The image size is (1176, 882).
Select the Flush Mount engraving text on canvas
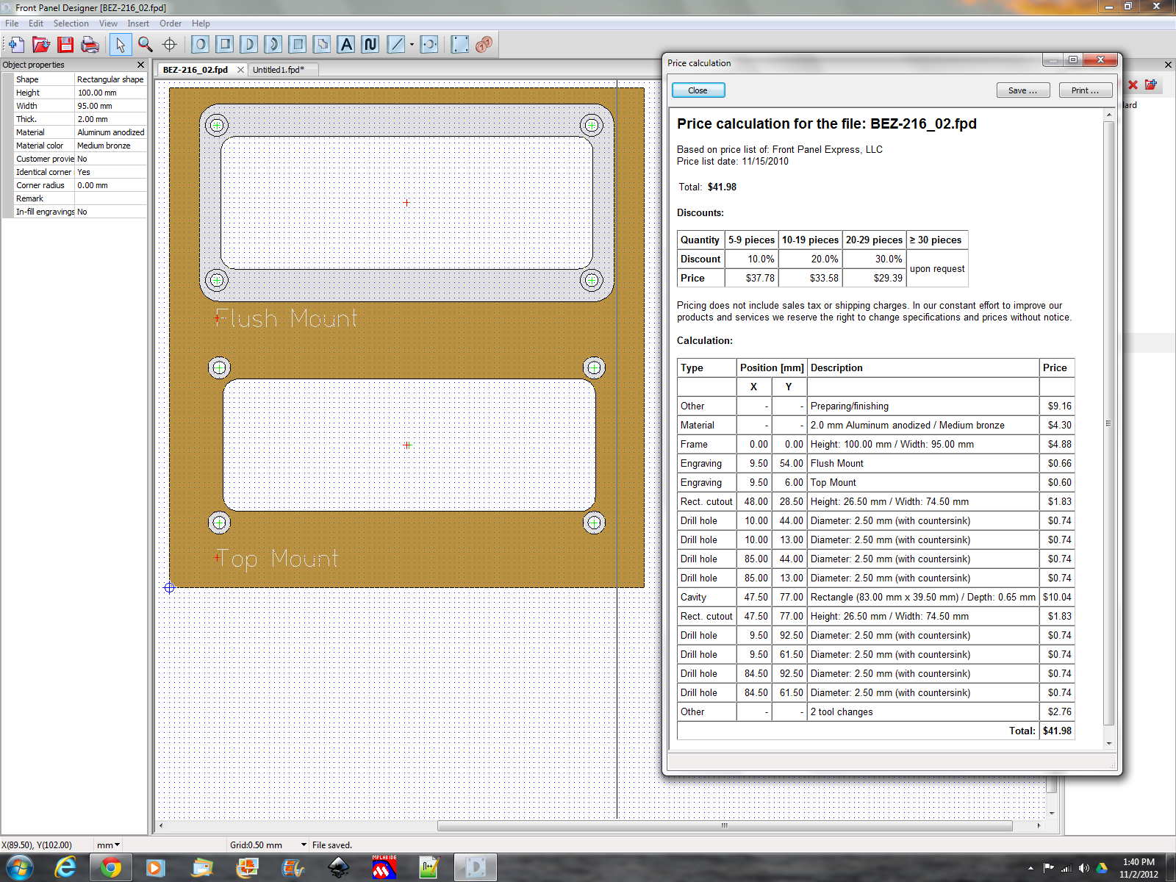tap(286, 318)
